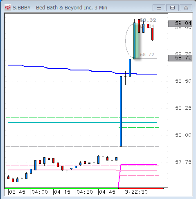This screenshot has height=199, width=196.
Task: Click the 04:00 time axis marker
Action: [x=40, y=192]
